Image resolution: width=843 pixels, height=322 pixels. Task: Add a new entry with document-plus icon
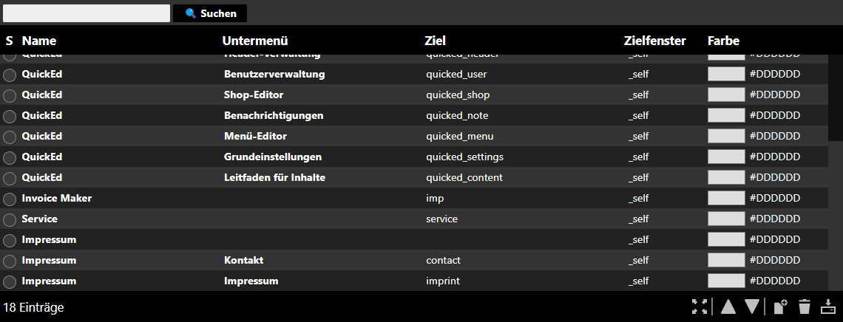coord(780,306)
